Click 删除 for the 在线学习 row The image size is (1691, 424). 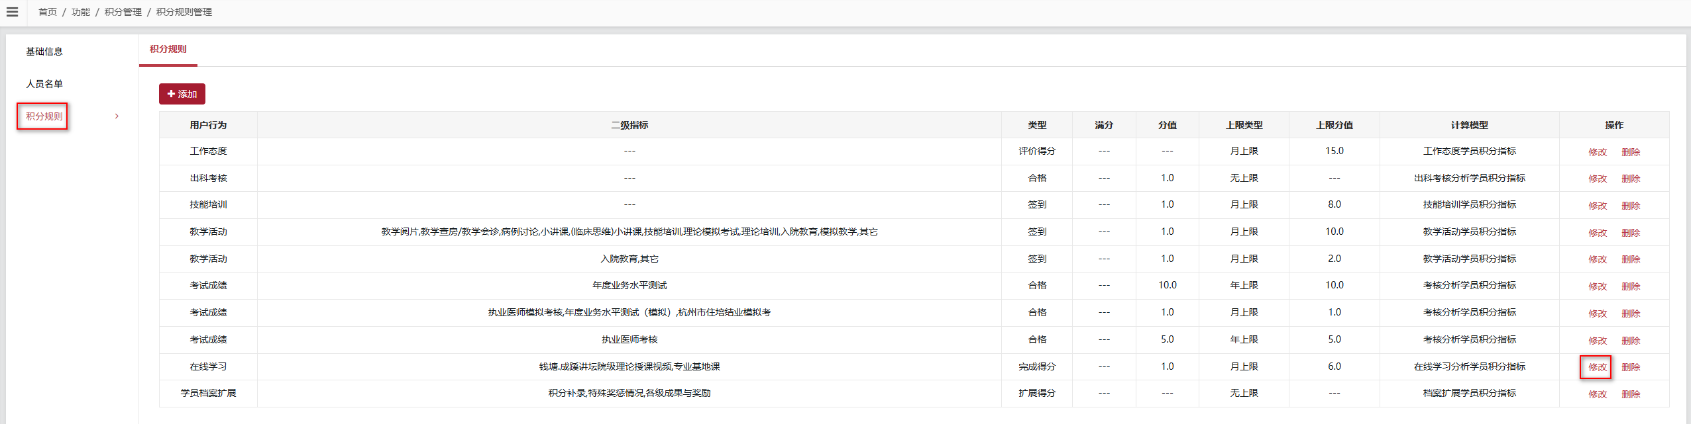click(1631, 367)
